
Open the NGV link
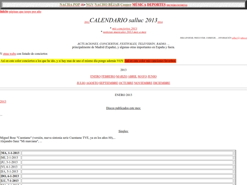[x=90, y=5]
